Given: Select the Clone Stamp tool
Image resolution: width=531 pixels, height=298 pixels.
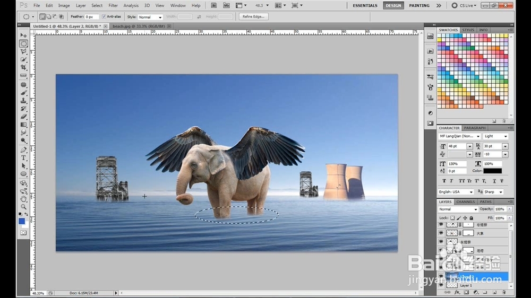Looking at the screenshot, I should [x=23, y=100].
